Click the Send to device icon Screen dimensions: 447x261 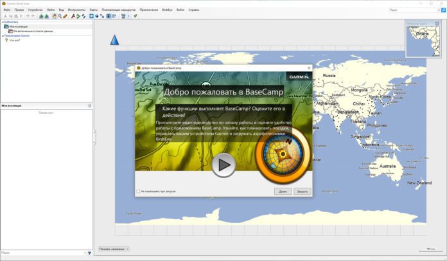41,16
